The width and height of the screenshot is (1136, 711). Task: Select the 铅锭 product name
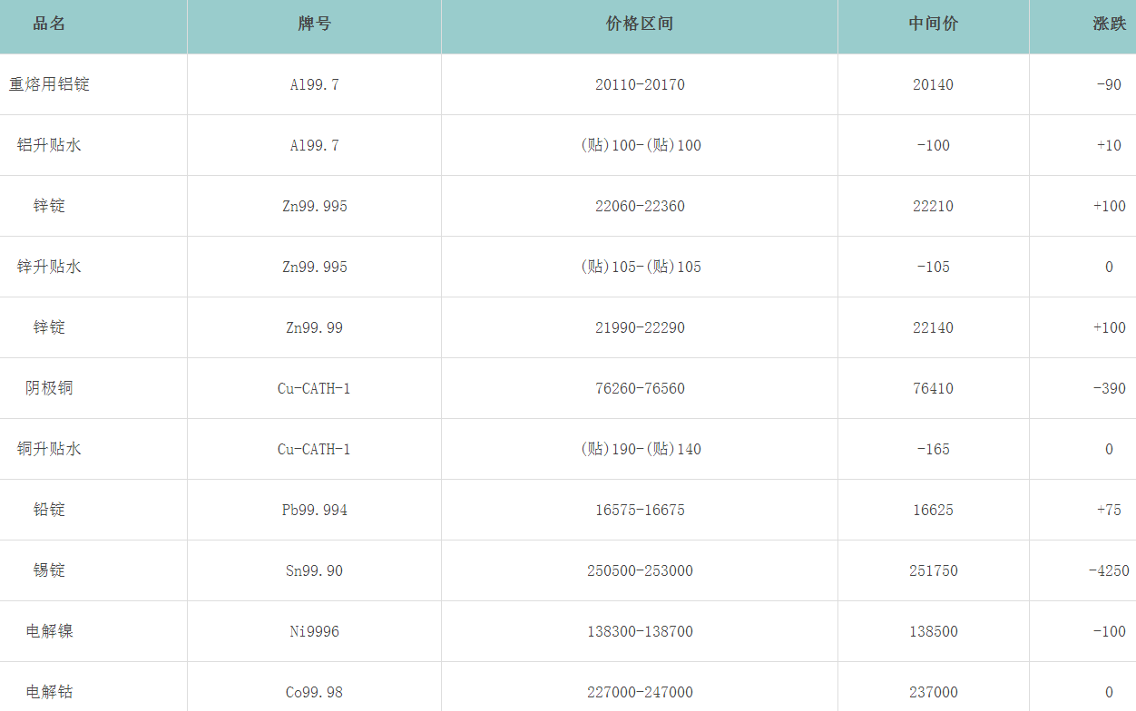pos(49,510)
